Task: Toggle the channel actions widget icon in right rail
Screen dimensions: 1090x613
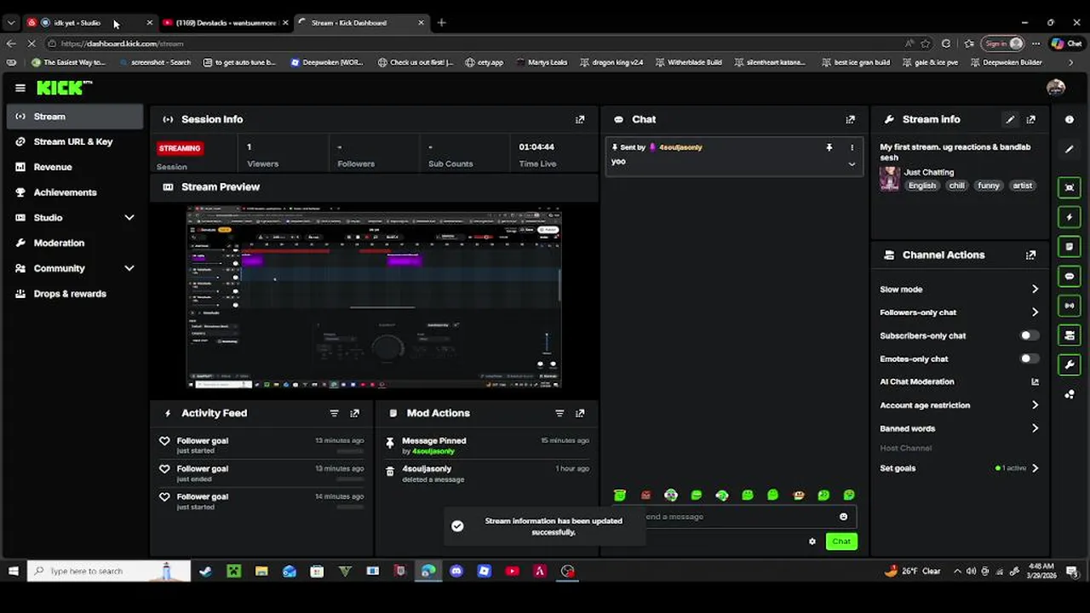Action: (1070, 335)
